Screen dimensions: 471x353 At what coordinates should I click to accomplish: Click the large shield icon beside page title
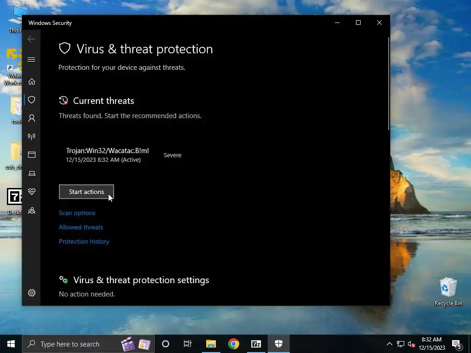point(64,48)
